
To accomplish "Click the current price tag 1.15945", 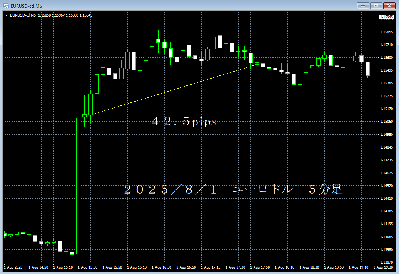I will tap(386, 17).
